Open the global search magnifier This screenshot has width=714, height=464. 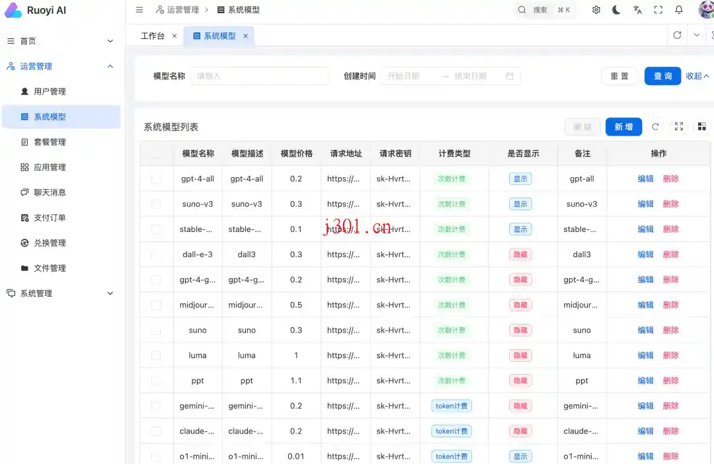[522, 10]
